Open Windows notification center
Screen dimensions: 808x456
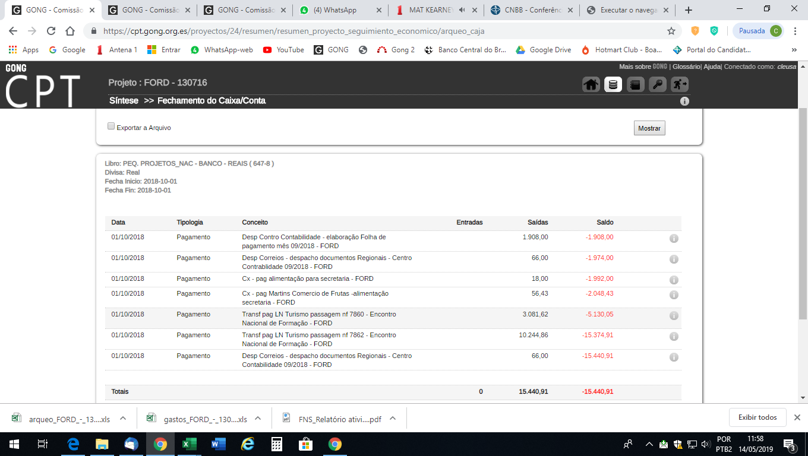[790, 444]
